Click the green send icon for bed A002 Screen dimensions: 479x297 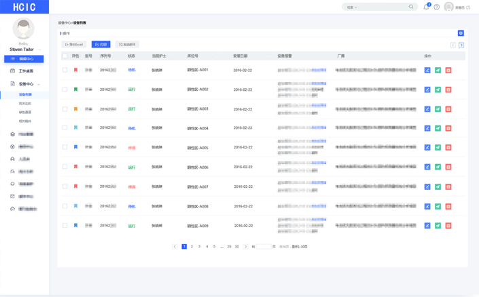[438, 90]
